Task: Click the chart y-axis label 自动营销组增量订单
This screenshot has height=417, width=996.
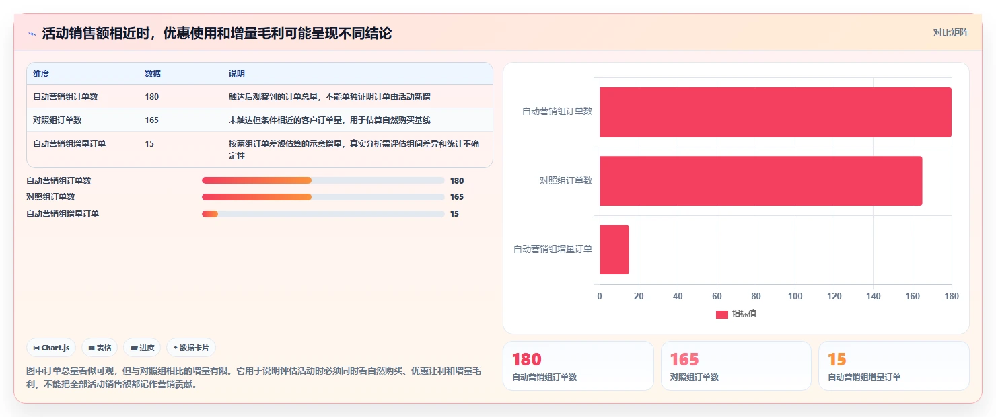Action: pyautogui.click(x=553, y=250)
